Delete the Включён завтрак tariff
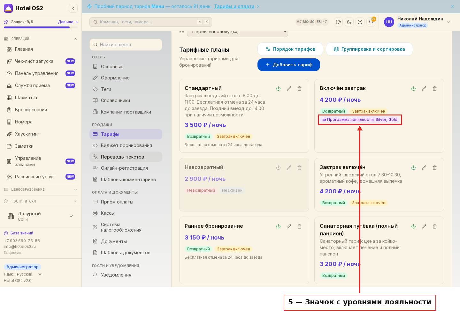Image resolution: width=460 pixels, height=318 pixels. (x=434, y=89)
